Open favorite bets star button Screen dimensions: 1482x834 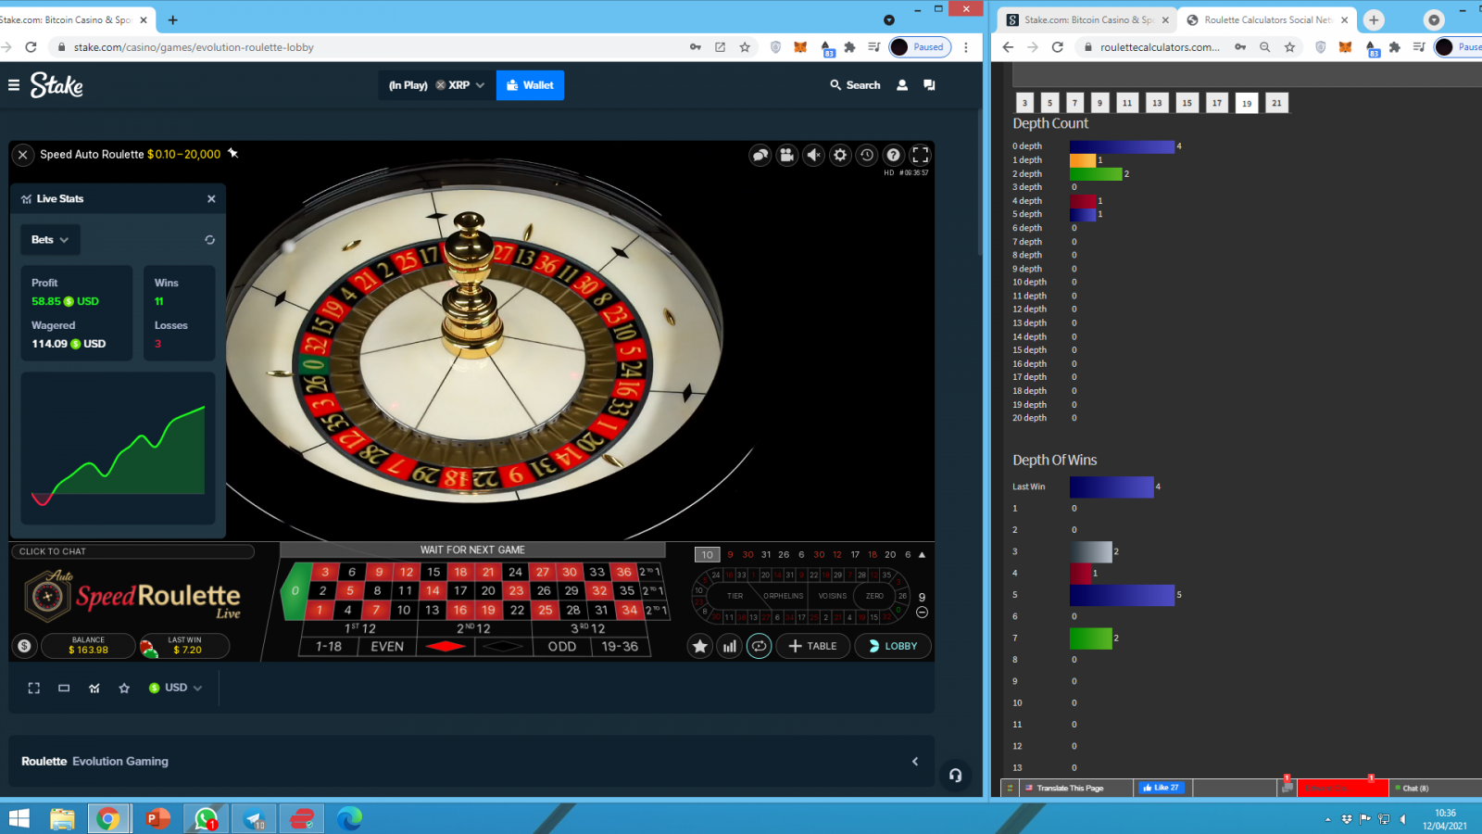point(700,646)
